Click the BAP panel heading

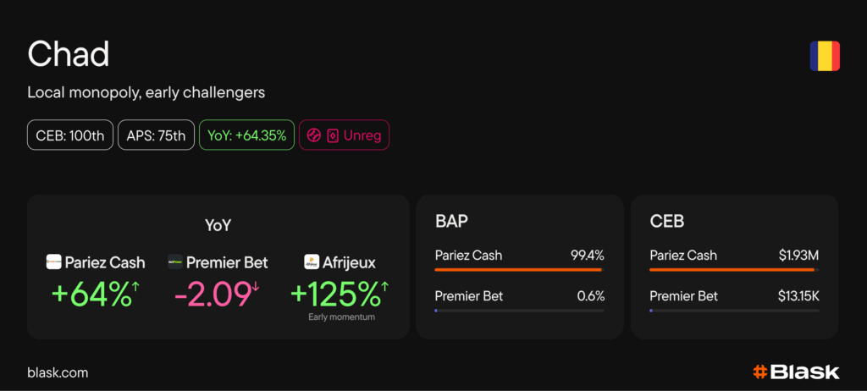tap(451, 222)
